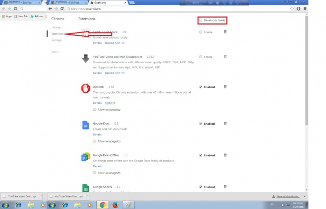Enable Developer mode checkbox
Image resolution: width=326 pixels, height=209 pixels.
click(201, 20)
